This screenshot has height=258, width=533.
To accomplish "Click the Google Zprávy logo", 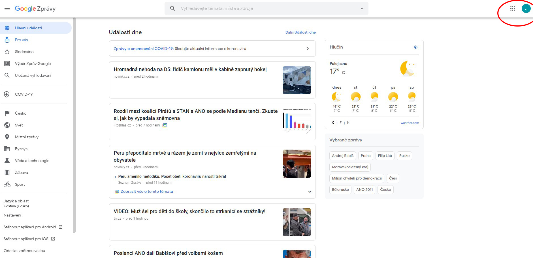I will (35, 8).
